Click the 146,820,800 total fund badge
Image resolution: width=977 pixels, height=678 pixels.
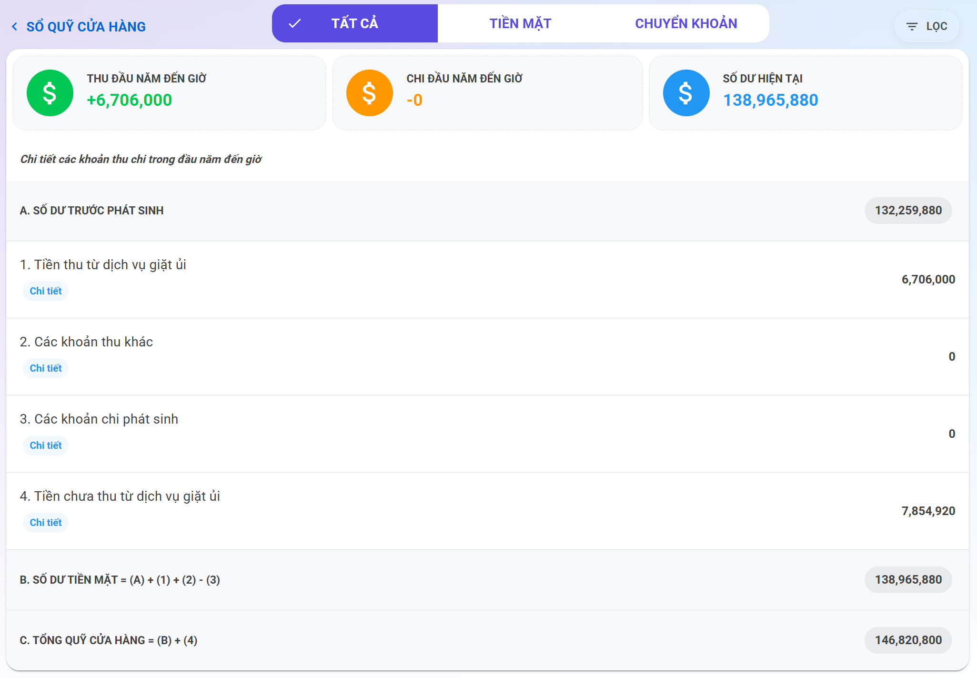pyautogui.click(x=908, y=640)
